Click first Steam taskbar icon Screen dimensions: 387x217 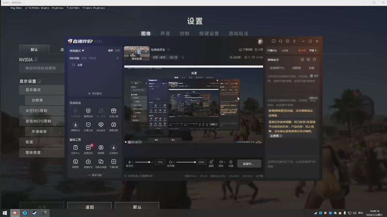(34, 213)
